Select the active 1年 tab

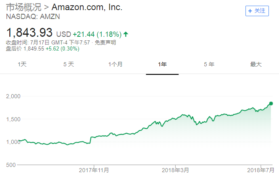pos(162,64)
